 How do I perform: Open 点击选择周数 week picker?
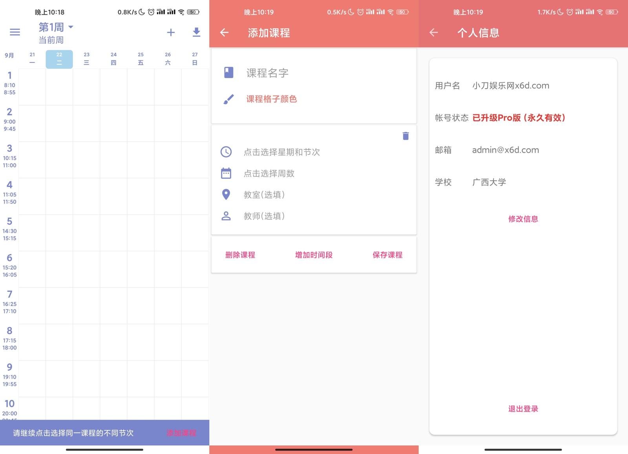pyautogui.click(x=269, y=174)
